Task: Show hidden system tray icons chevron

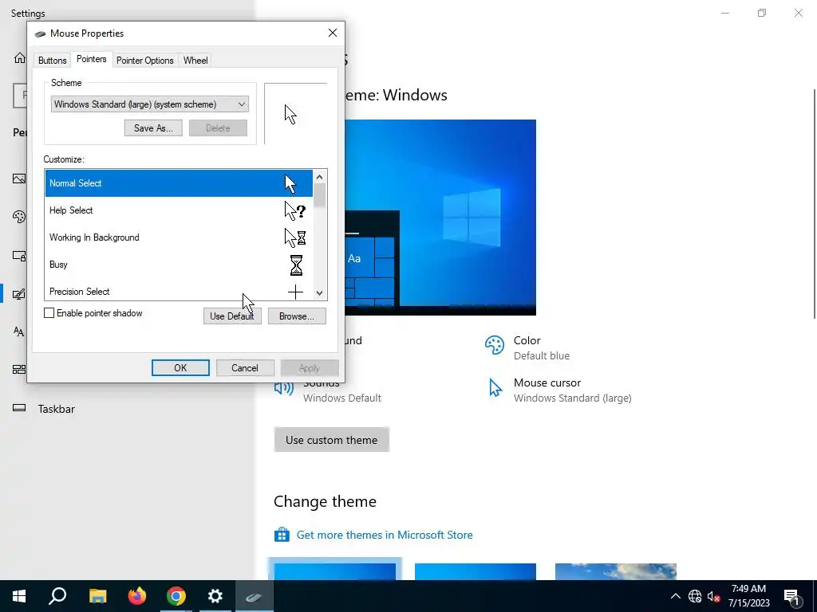Action: tap(675, 596)
